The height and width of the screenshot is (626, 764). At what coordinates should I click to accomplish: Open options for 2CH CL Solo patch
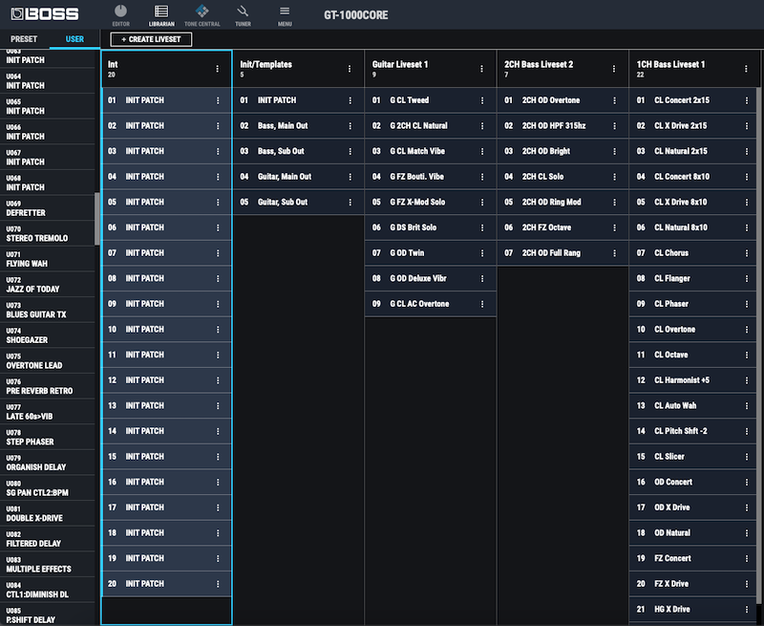[x=614, y=177]
